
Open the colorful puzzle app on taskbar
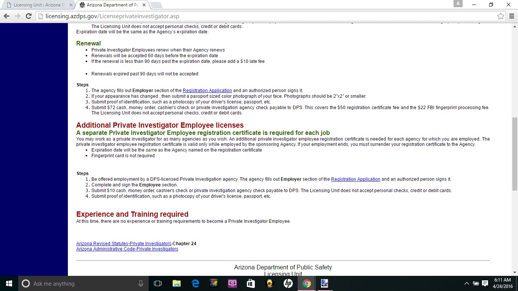pos(214,283)
